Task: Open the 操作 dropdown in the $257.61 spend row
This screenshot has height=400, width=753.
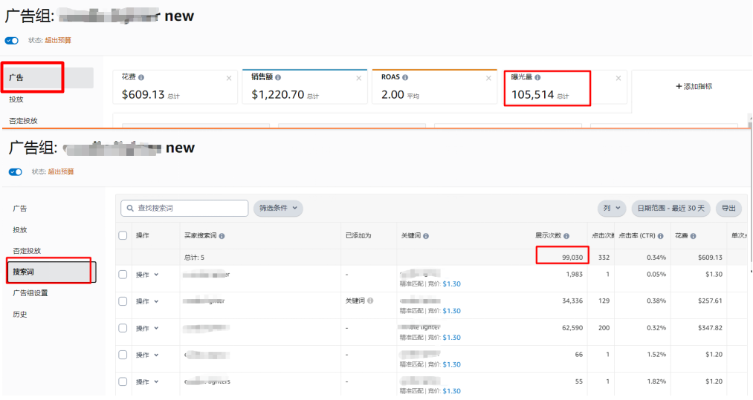Action: click(147, 301)
